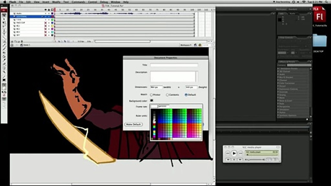The image size is (331, 186).
Task: Show the hidden BG1 layer
Action: [x=46, y=26]
